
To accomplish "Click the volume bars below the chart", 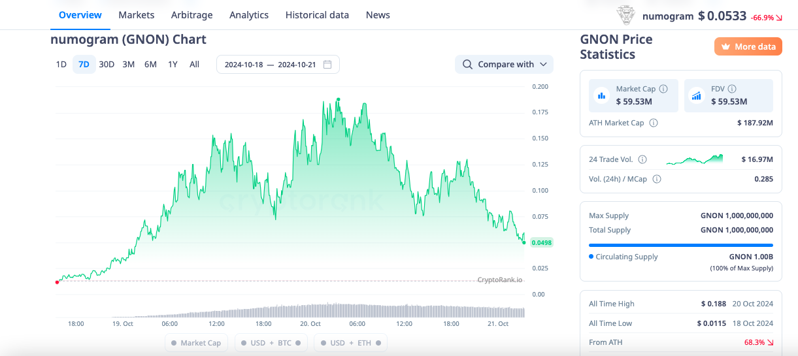I will (x=291, y=310).
